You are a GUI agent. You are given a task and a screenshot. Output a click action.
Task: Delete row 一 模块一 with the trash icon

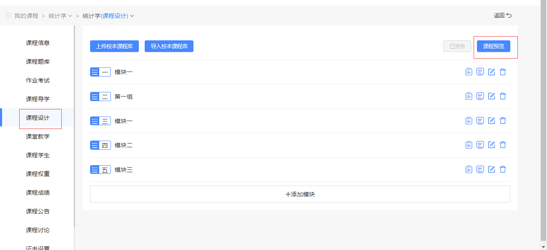pos(503,72)
